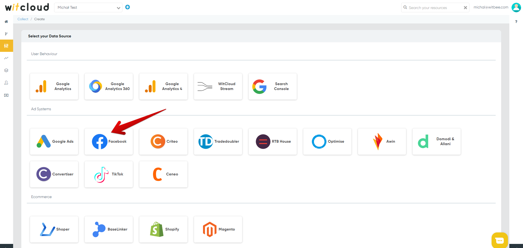This screenshot has width=523, height=248.
Task: Add a new project with plus icon
Action: point(128,7)
